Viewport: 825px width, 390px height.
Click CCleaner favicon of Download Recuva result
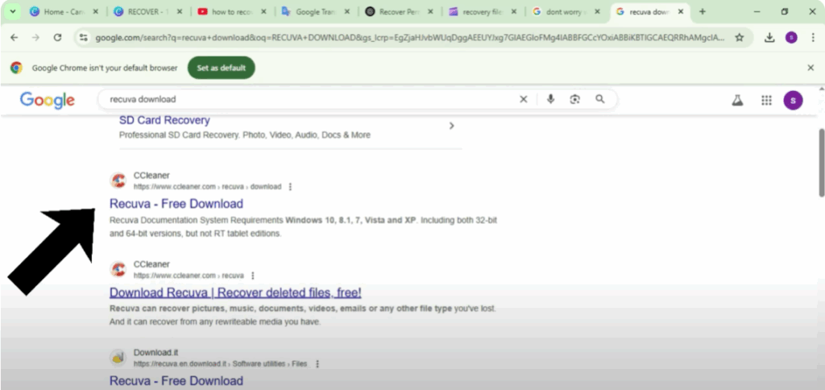[118, 269]
